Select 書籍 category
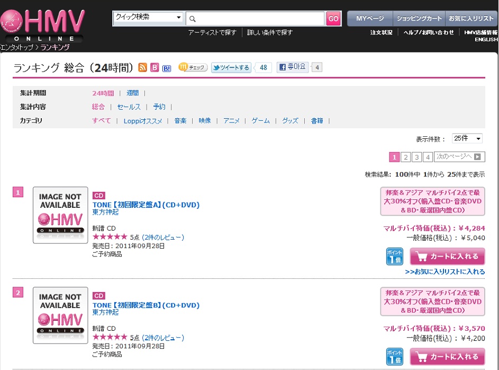Viewport: 499px width, 370px height. [x=317, y=121]
